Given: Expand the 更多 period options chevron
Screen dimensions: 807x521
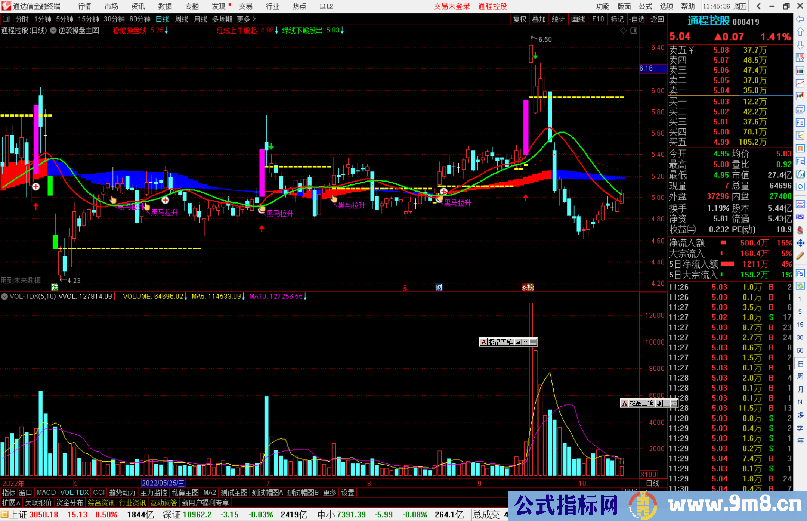Looking at the screenshot, I should coord(254,19).
